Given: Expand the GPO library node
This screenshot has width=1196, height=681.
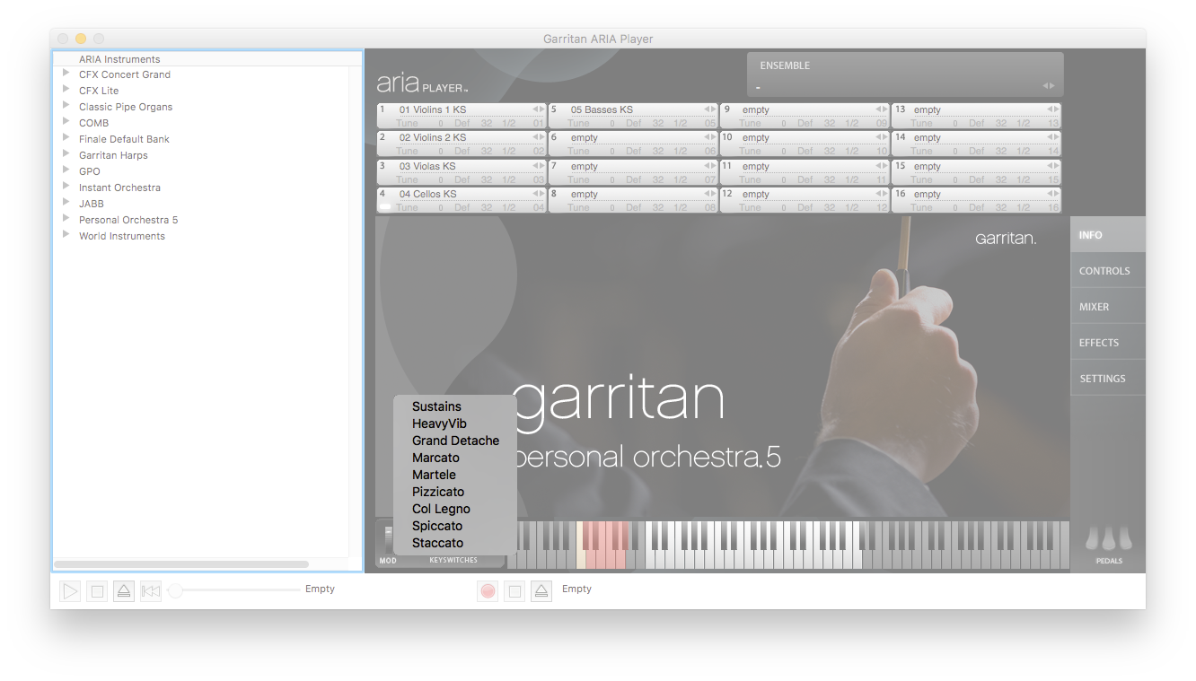Looking at the screenshot, I should [66, 171].
